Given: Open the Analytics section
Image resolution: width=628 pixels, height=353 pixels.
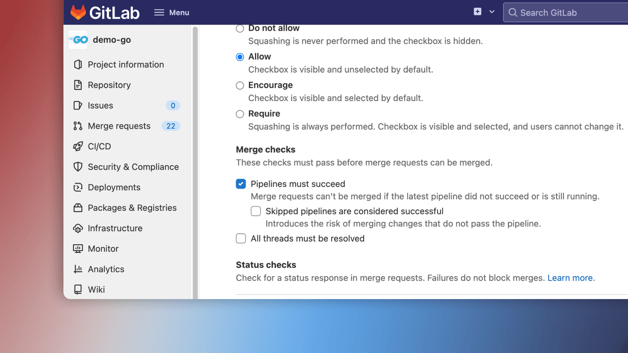Looking at the screenshot, I should [x=106, y=269].
